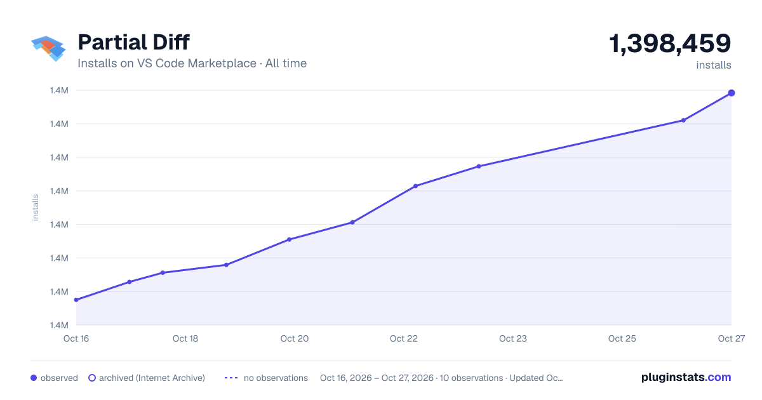Viewport: 762px width, 400px height.
Task: Click the Oct 18 x-axis label
Action: (x=185, y=338)
